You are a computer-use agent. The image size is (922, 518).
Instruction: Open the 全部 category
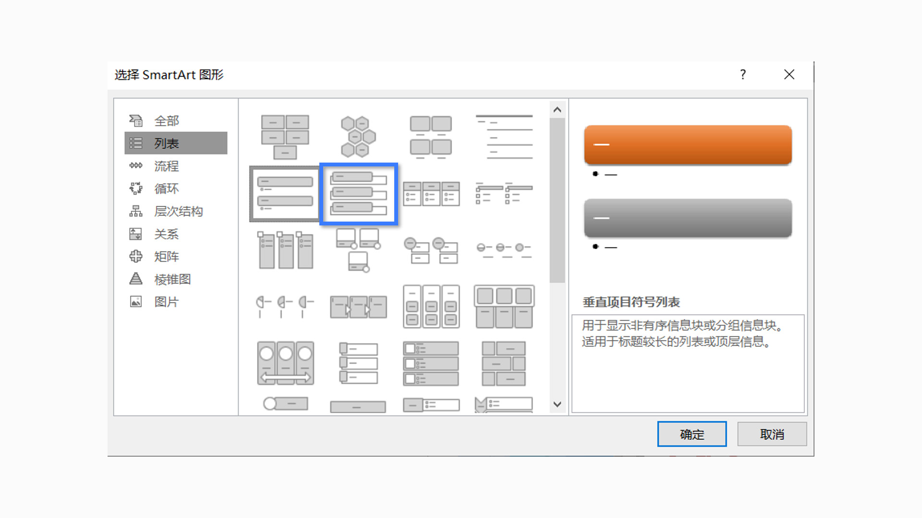pos(166,121)
